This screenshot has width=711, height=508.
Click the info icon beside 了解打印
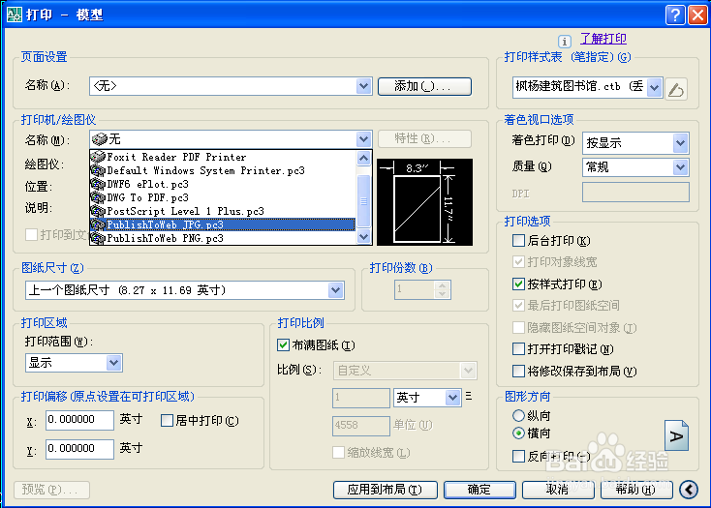pyautogui.click(x=564, y=42)
